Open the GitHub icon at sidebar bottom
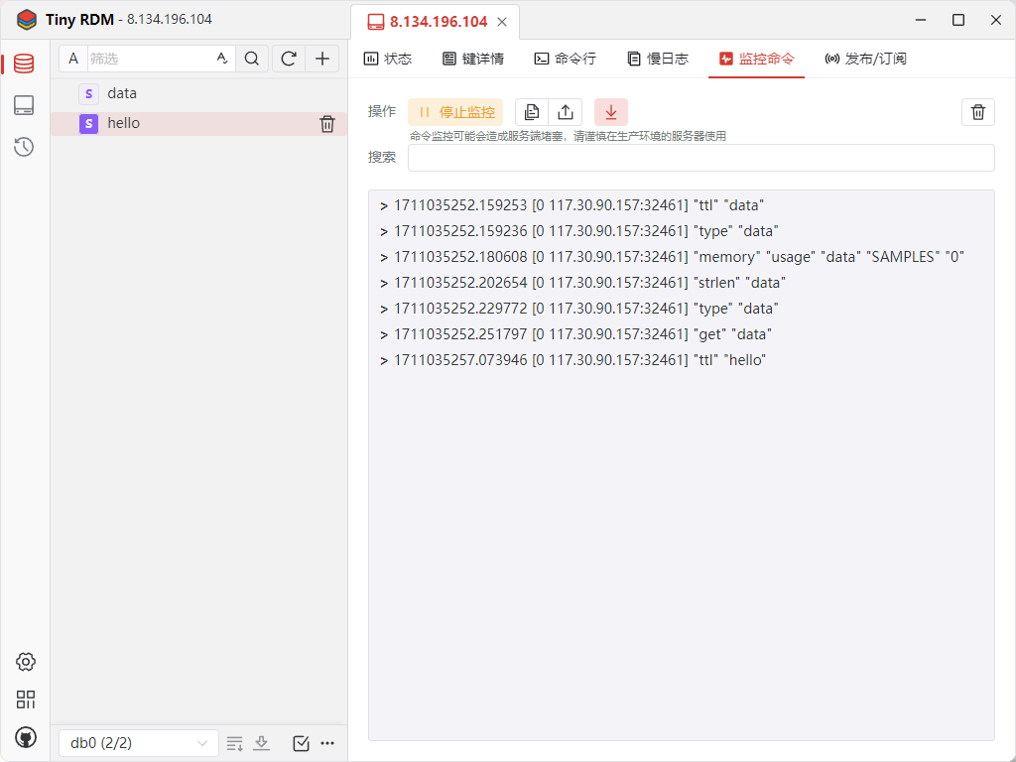This screenshot has height=762, width=1016. 26,737
